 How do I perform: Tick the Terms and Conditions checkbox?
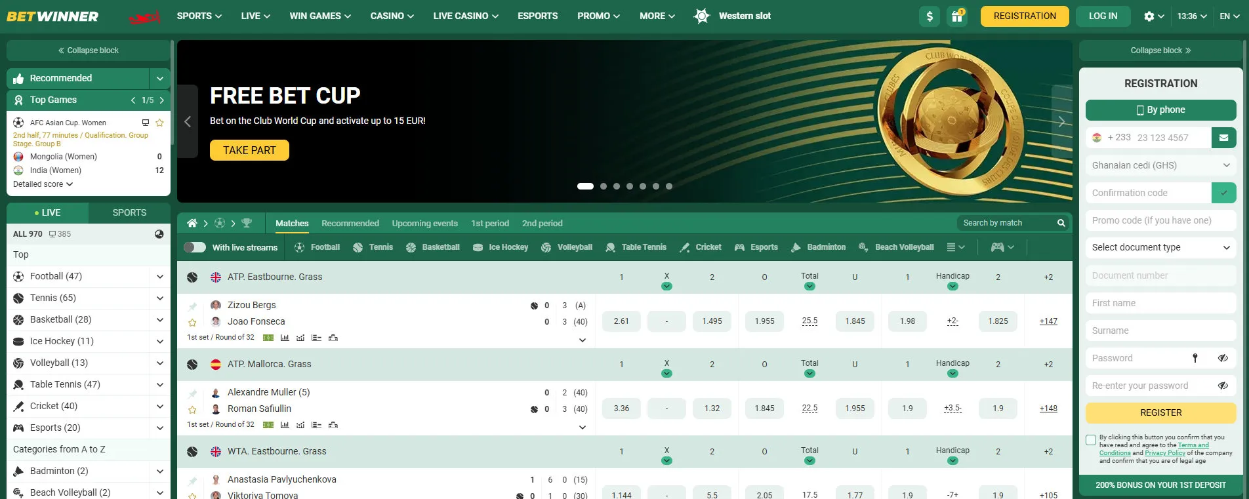click(1091, 440)
